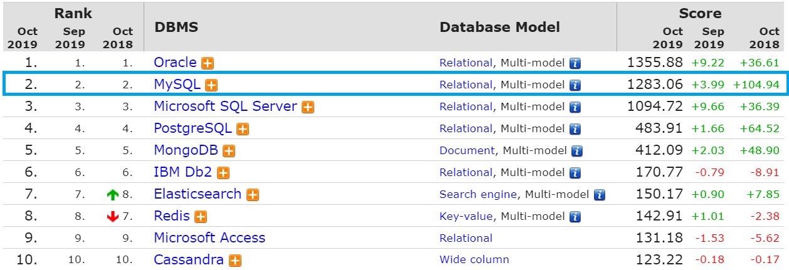The height and width of the screenshot is (270, 789).
Task: Open the Microsoft Access link
Action: click(x=209, y=238)
